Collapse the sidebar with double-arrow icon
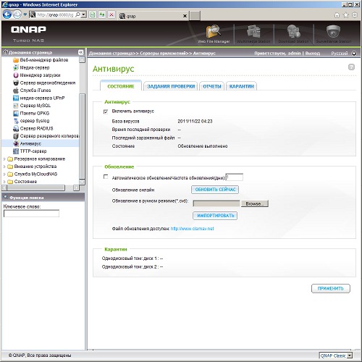The width and height of the screenshot is (362, 362). [81, 52]
